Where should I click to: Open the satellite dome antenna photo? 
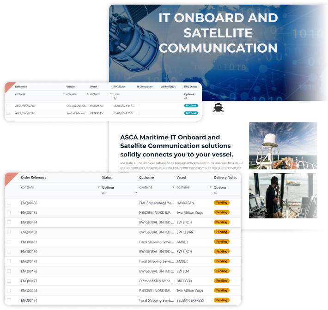coord(283,146)
